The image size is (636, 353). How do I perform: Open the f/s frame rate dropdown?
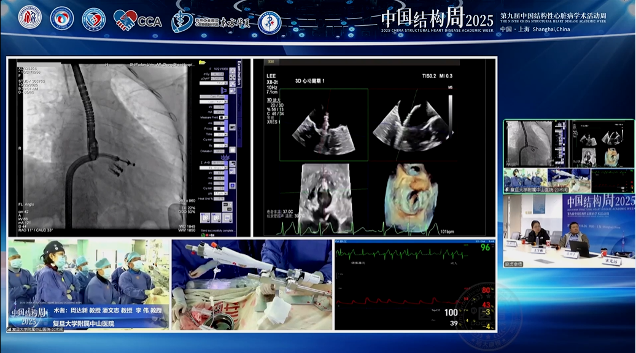point(220,145)
